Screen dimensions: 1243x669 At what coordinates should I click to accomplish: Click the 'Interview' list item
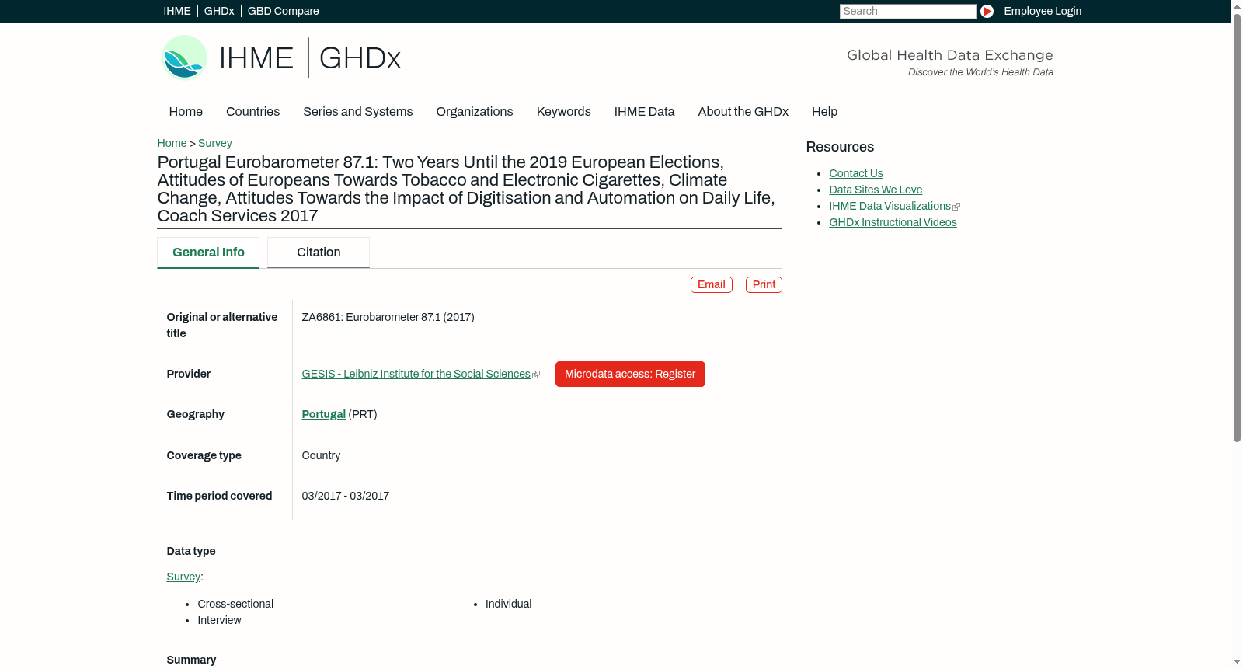tap(219, 620)
